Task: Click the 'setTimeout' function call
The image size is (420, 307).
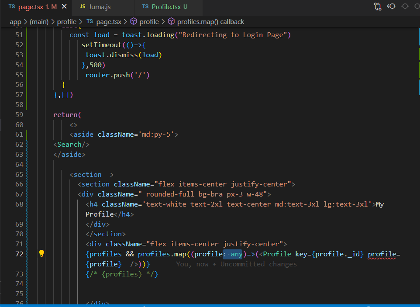Action: pyautogui.click(x=102, y=45)
